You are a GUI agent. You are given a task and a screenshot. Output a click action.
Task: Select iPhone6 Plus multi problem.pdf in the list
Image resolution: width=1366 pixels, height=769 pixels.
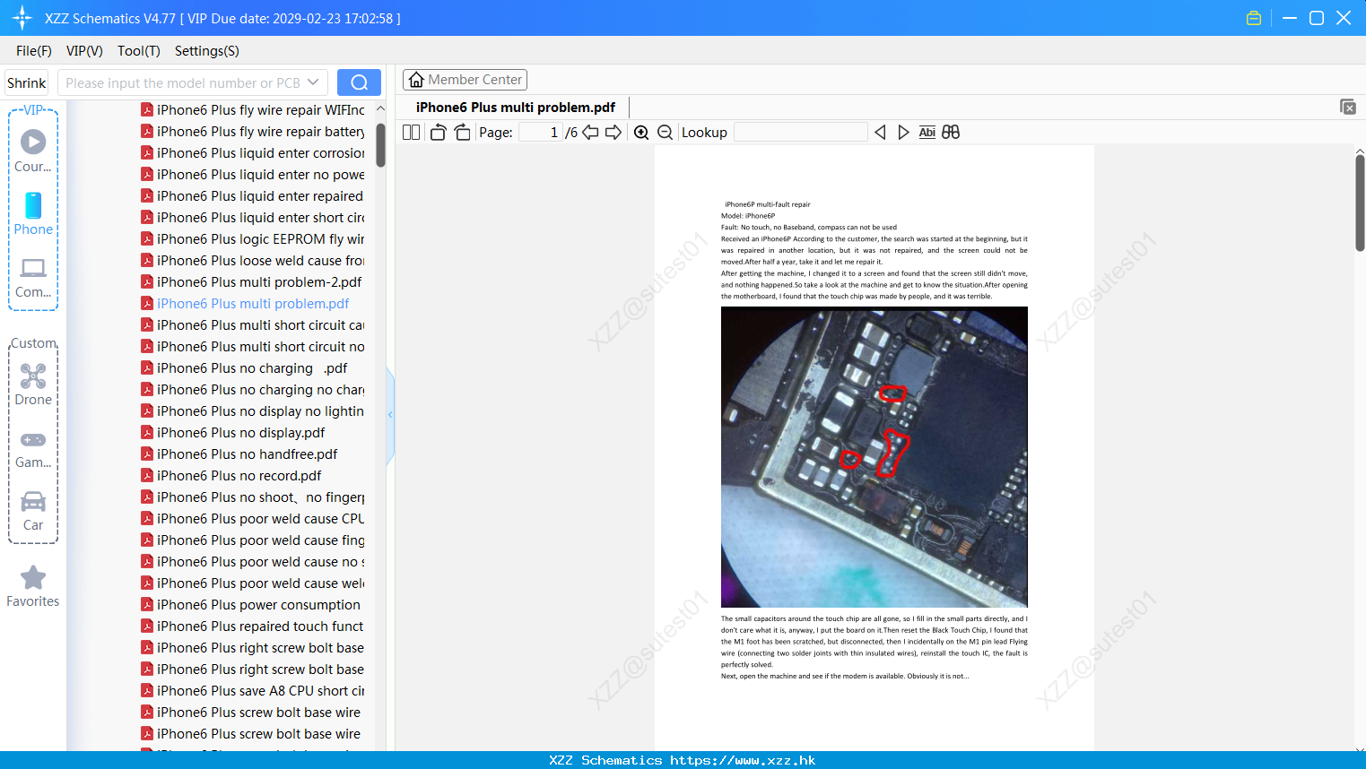tap(246, 304)
